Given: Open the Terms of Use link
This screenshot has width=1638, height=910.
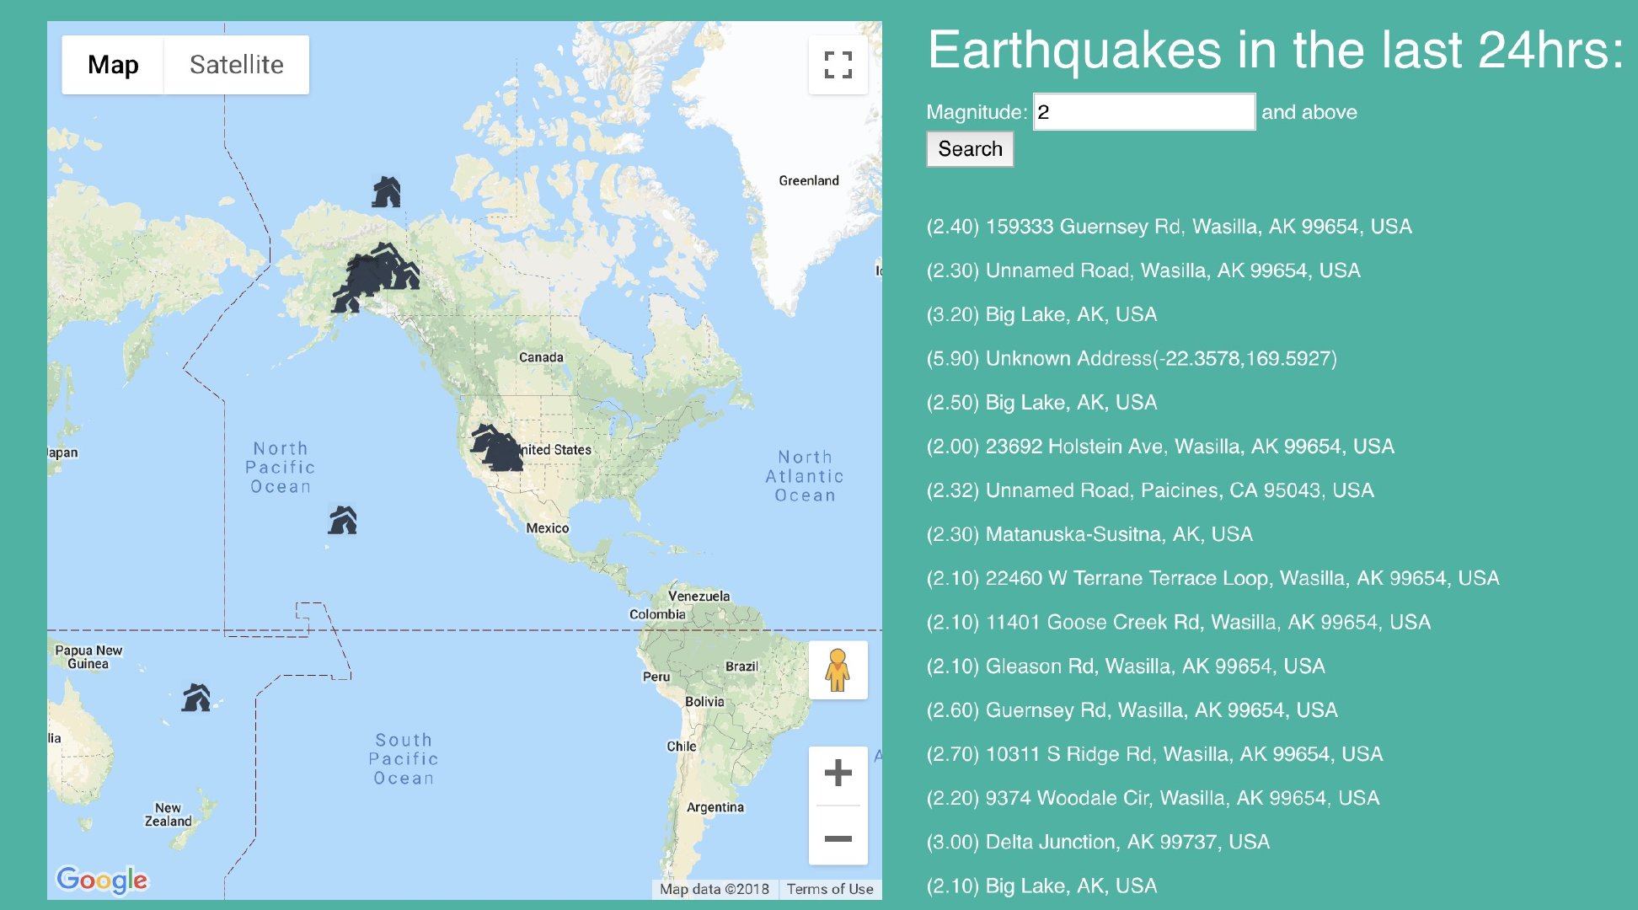Looking at the screenshot, I should [x=829, y=889].
